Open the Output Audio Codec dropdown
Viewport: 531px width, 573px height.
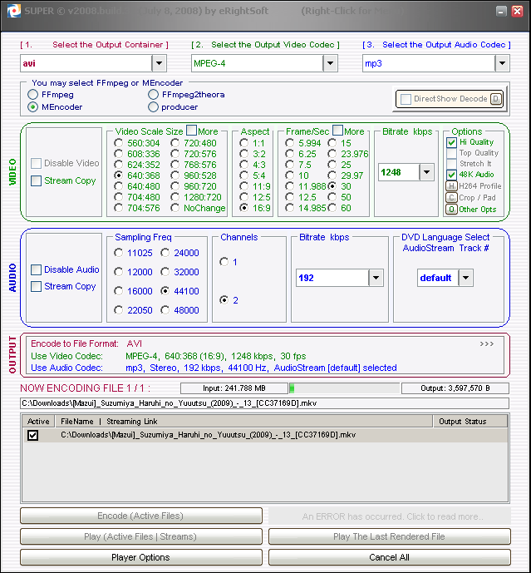tap(502, 63)
